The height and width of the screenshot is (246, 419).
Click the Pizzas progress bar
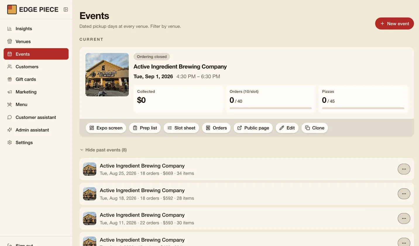click(x=363, y=108)
